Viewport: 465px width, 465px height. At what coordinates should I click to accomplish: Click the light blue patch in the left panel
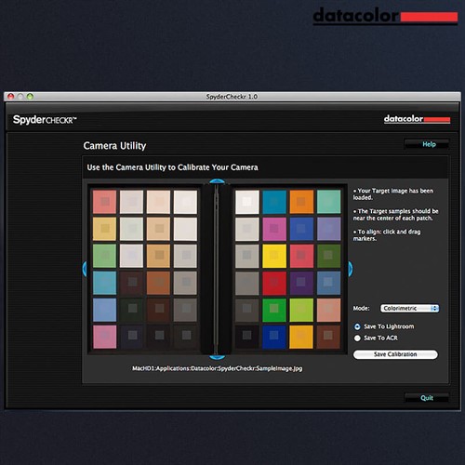pos(105,310)
